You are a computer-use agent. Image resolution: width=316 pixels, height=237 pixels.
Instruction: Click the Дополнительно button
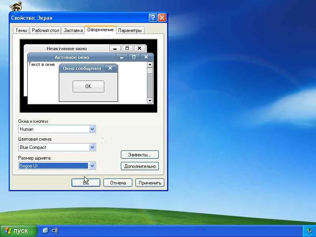[x=140, y=166]
